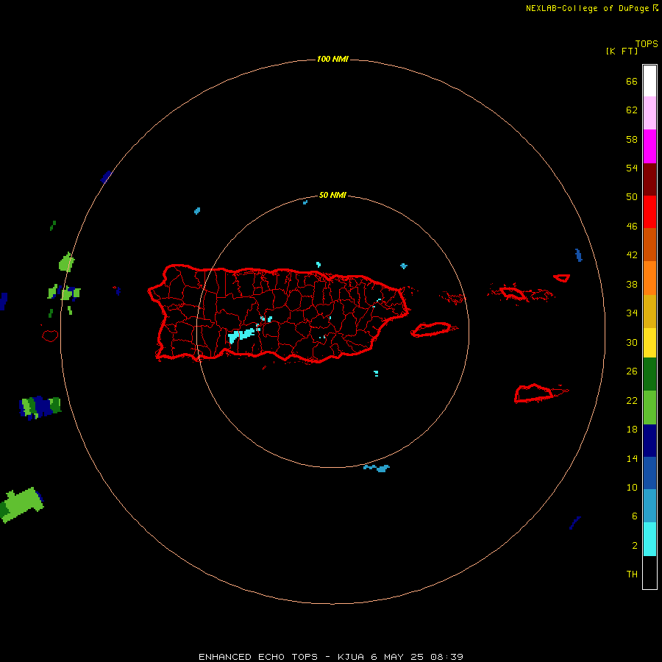Click the "42" scale label

point(632,255)
